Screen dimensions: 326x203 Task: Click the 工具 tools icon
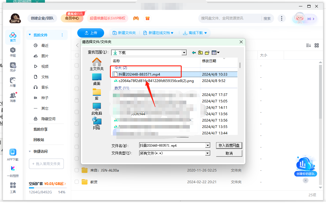[13, 187]
